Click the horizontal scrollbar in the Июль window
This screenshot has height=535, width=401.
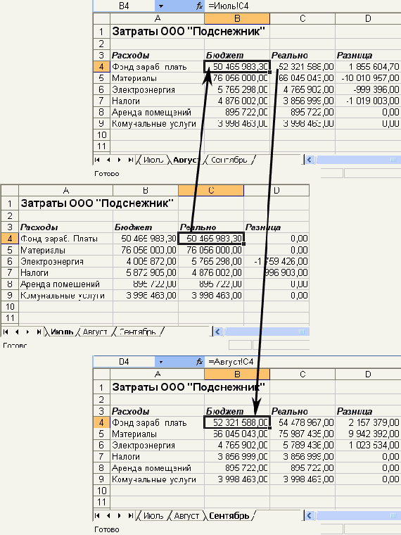tap(267, 332)
